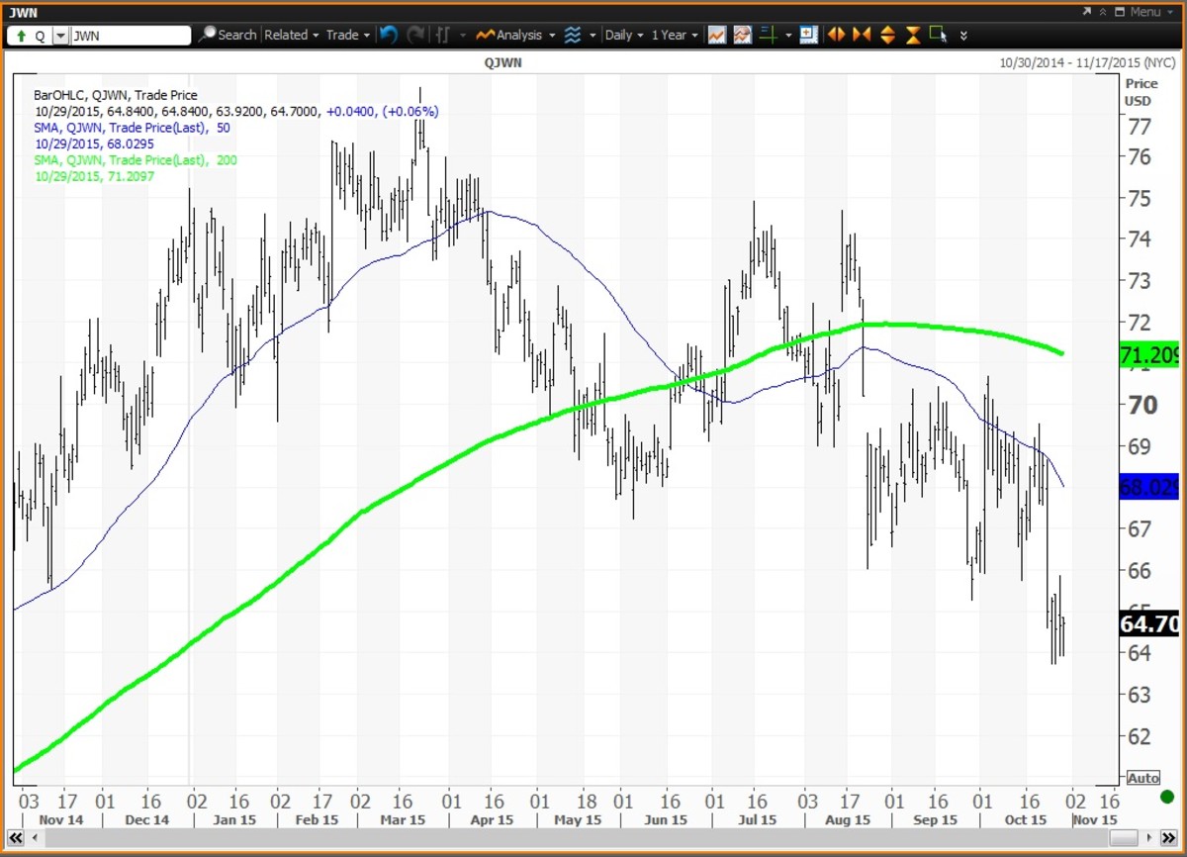Image resolution: width=1187 pixels, height=857 pixels.
Task: Toggle Auto price scaling
Action: click(x=1142, y=778)
